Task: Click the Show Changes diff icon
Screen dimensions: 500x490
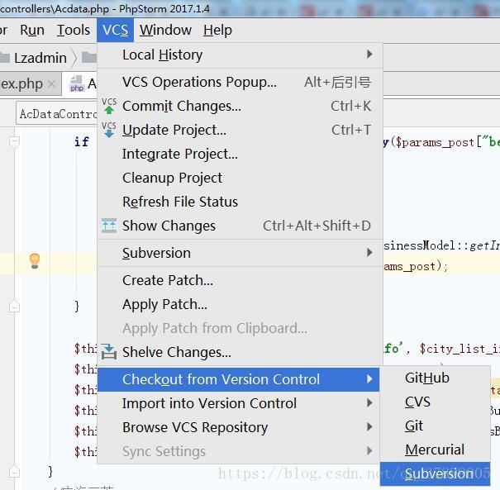Action: [x=109, y=226]
